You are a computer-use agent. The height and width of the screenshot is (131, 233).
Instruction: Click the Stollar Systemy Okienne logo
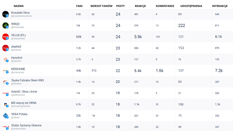pos(6,127)
